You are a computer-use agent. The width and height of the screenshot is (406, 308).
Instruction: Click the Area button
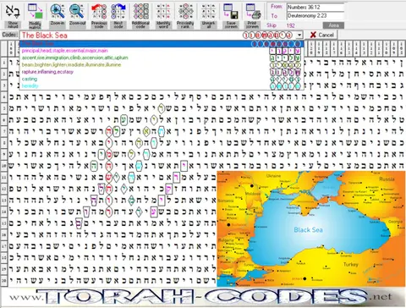pos(333,25)
